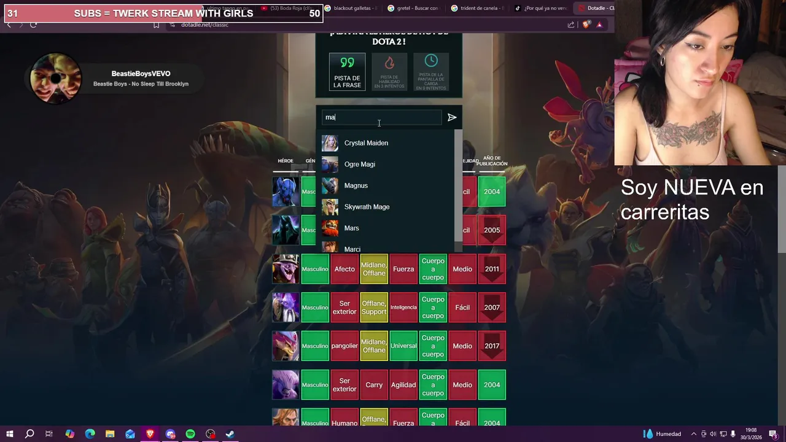The width and height of the screenshot is (786, 442).
Task: Open Windows taskbar search
Action: (x=29, y=434)
